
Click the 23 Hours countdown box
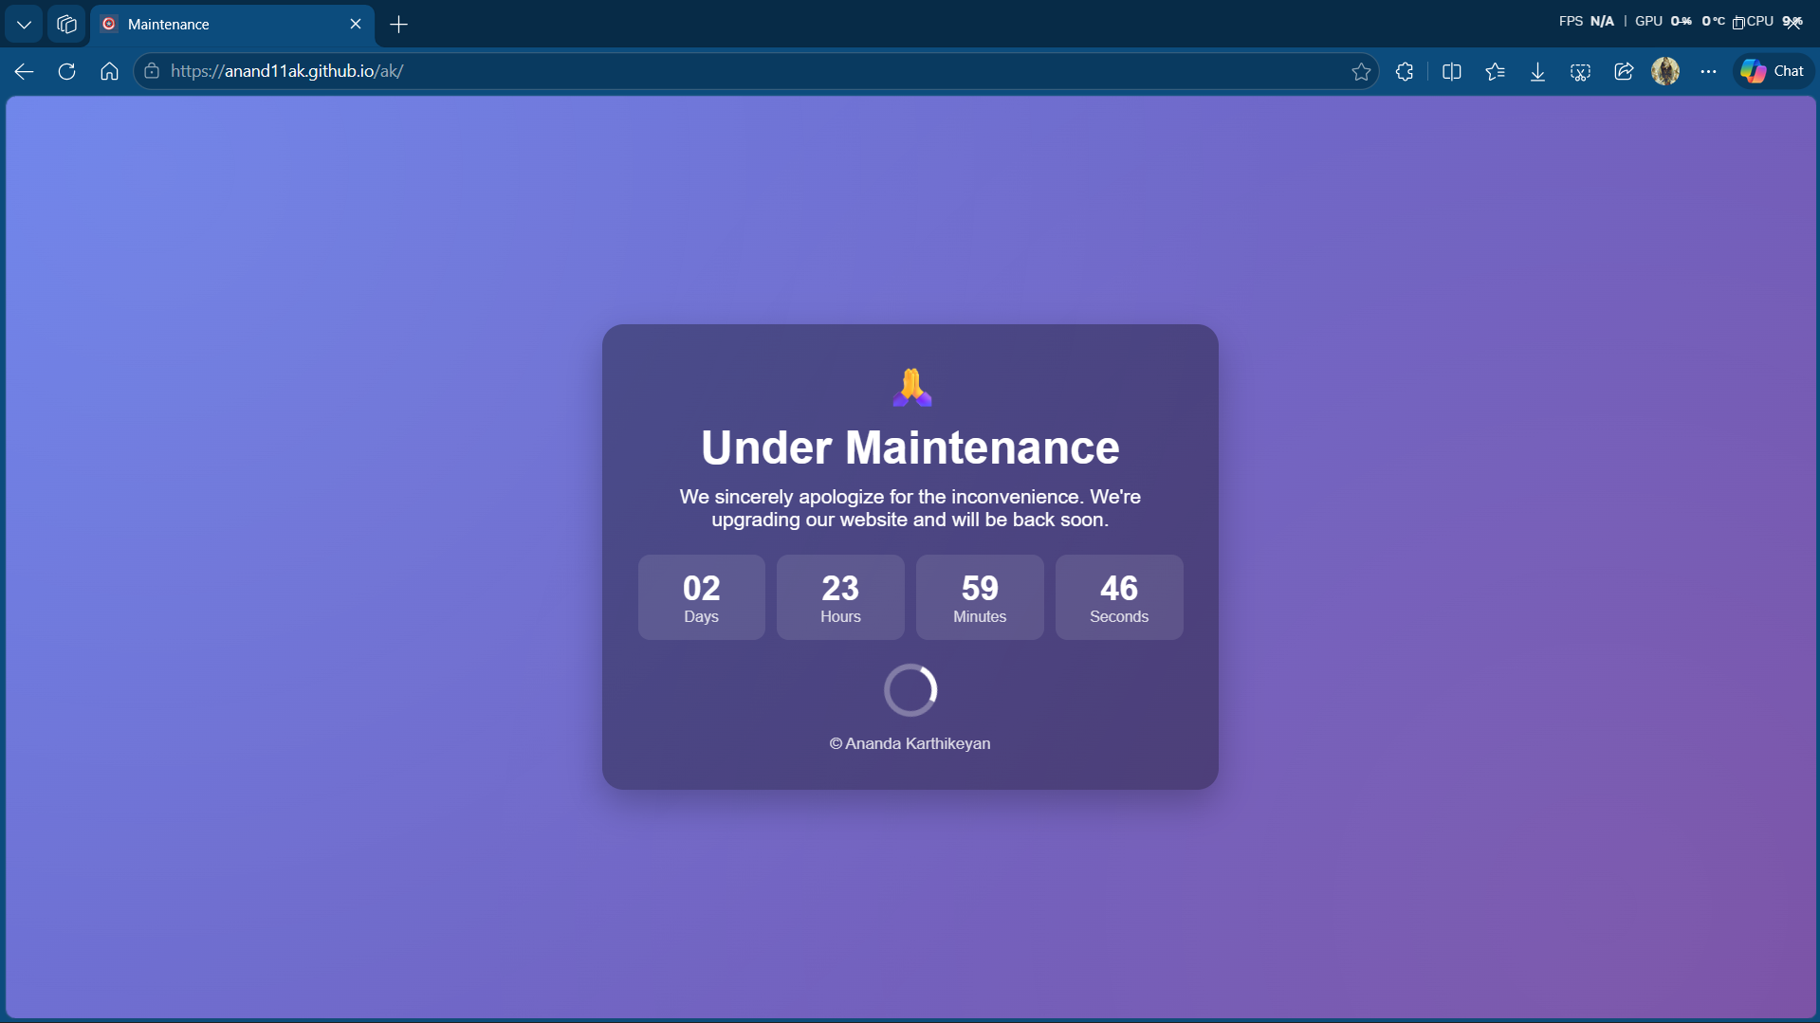pos(840,597)
